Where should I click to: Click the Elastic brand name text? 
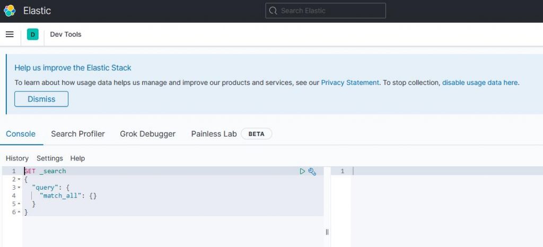point(37,11)
